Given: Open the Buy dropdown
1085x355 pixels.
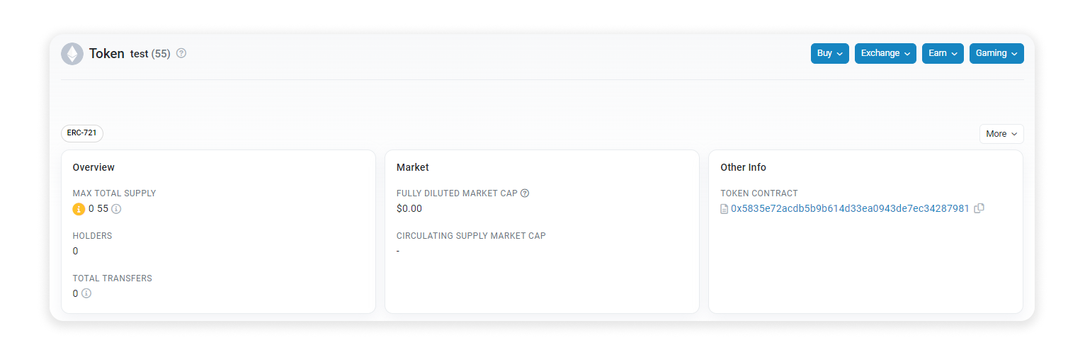Looking at the screenshot, I should tap(829, 53).
